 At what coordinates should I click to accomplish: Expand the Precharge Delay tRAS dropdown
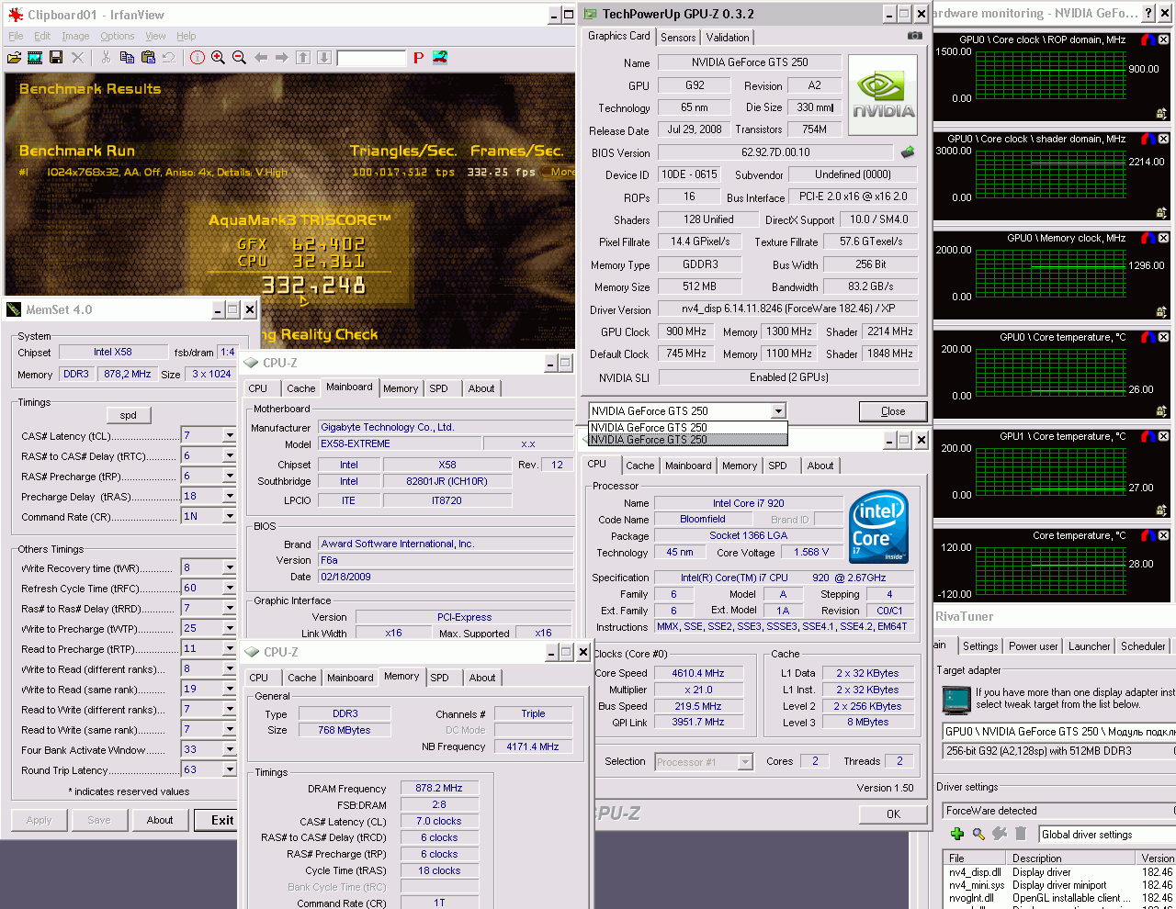point(230,496)
